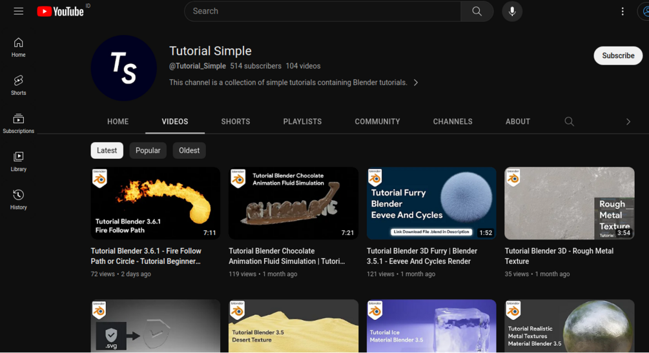Open the PLAYLISTS tab
The height and width of the screenshot is (353, 649).
point(302,122)
